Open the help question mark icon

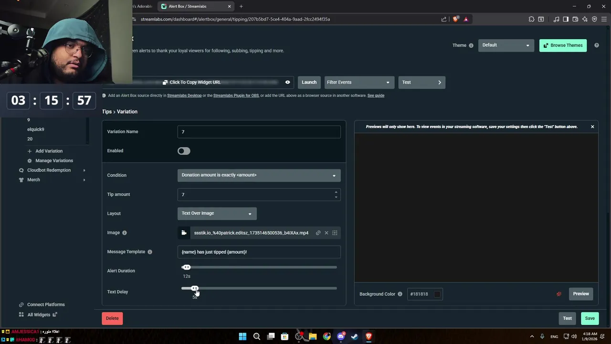tap(596, 45)
